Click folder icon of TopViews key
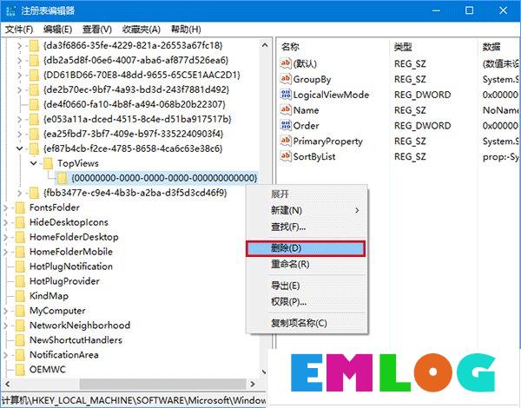This screenshot has height=408, width=521. (x=48, y=163)
